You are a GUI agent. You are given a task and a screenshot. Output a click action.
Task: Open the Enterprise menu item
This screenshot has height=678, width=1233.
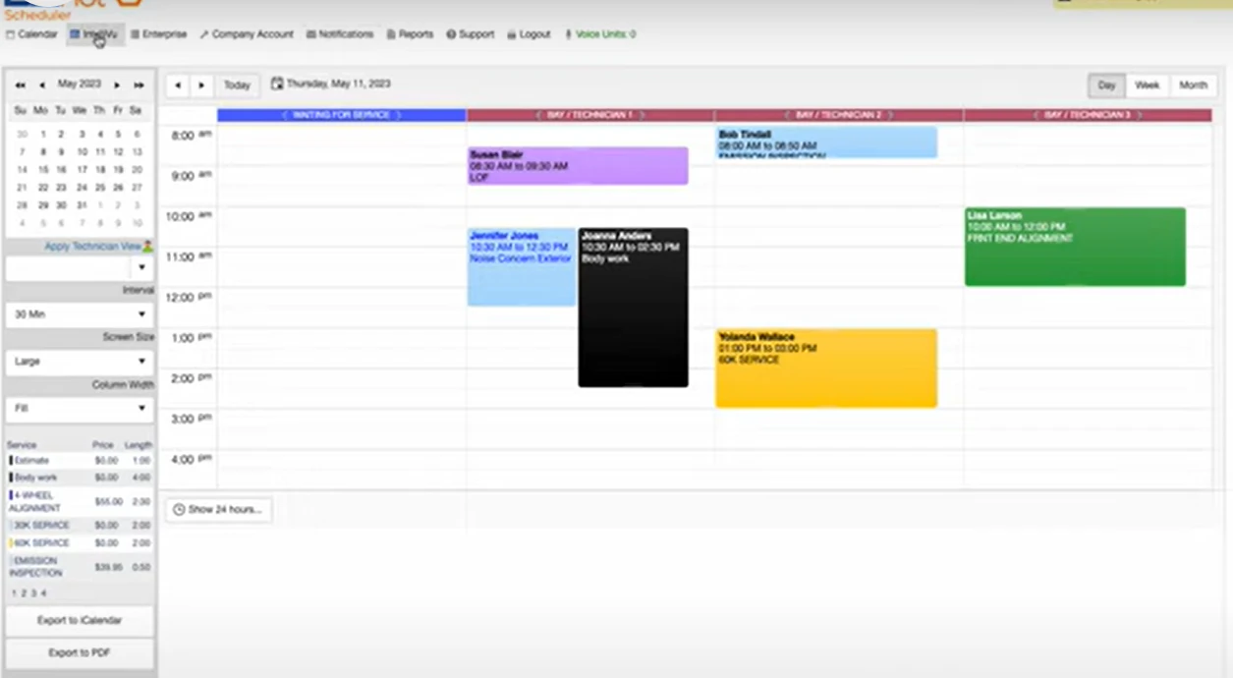click(x=160, y=34)
